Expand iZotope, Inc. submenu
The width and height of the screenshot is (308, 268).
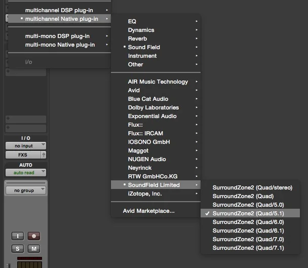coord(156,194)
